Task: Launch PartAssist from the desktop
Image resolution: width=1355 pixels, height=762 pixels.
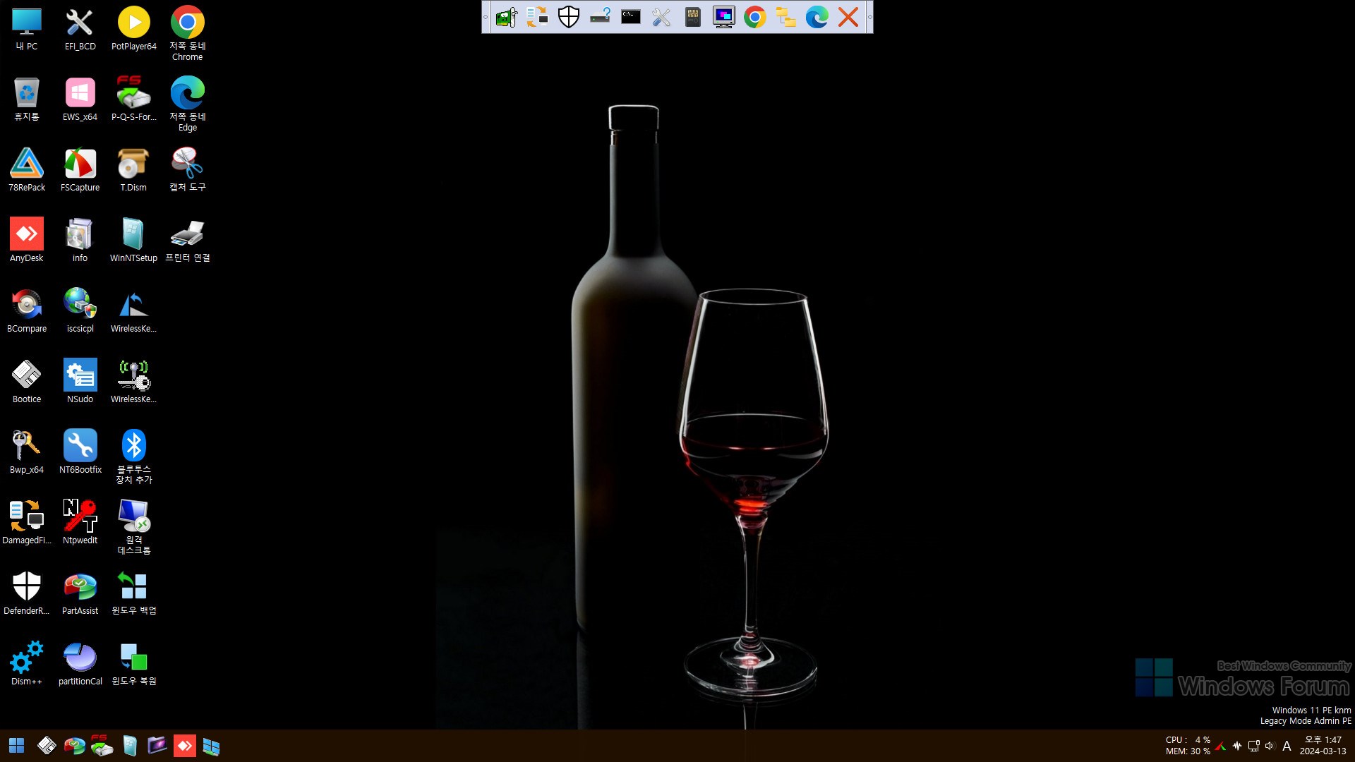Action: click(x=80, y=594)
